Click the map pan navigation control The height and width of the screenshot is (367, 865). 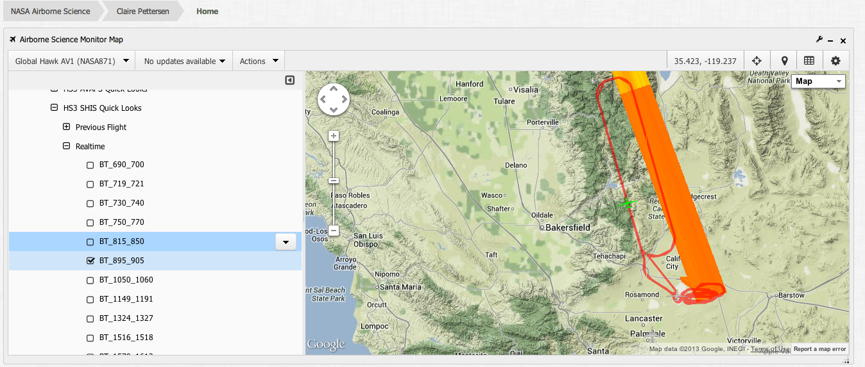click(334, 99)
